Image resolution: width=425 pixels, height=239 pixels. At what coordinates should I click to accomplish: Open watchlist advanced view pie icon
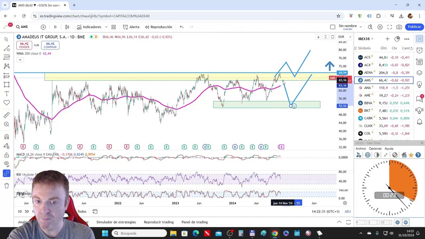point(397,39)
